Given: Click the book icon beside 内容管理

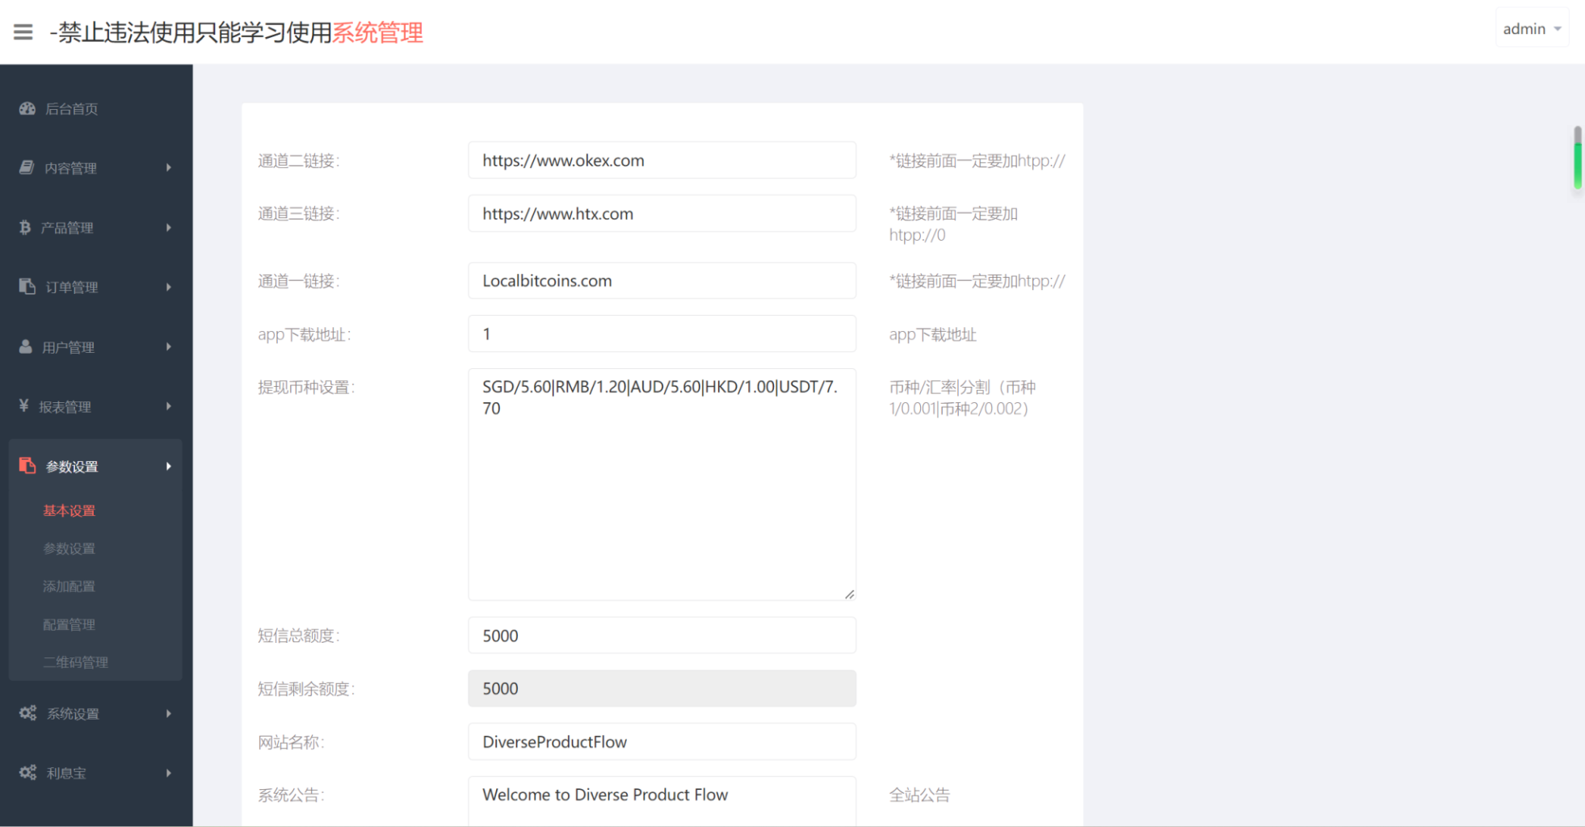Looking at the screenshot, I should coord(27,167).
